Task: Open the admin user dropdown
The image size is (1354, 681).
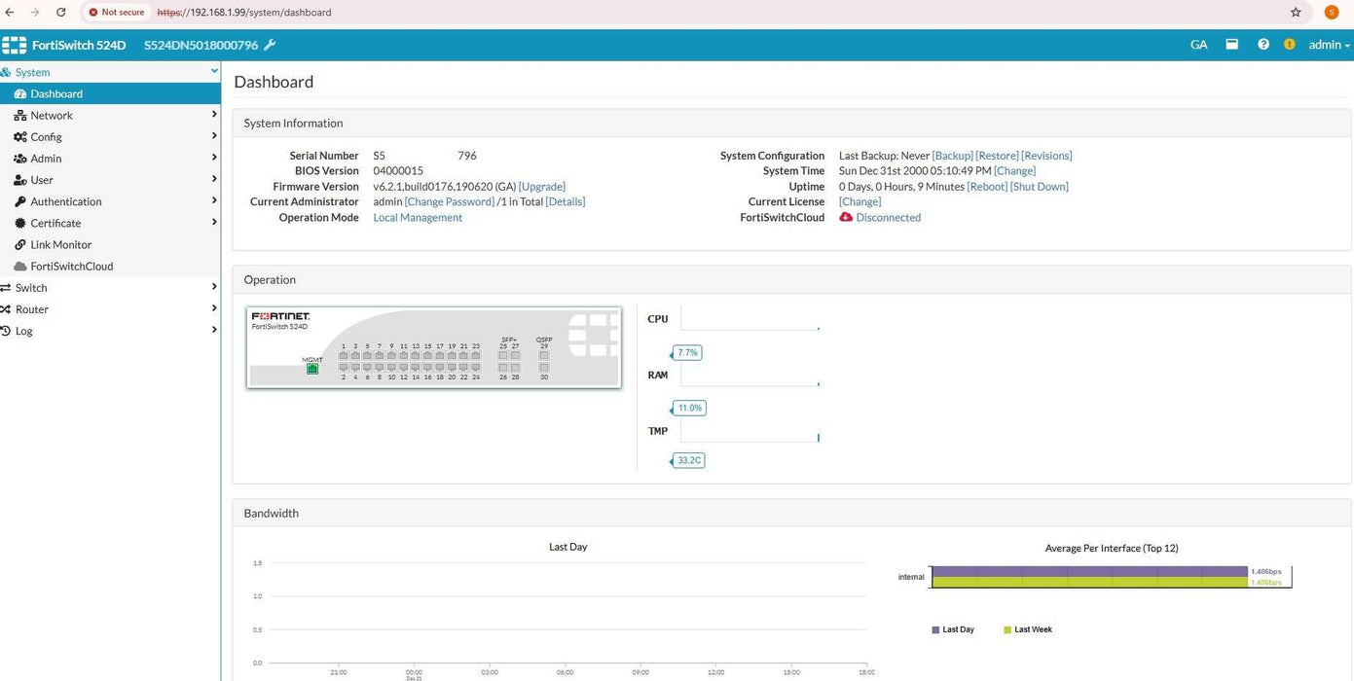Action: pyautogui.click(x=1329, y=45)
